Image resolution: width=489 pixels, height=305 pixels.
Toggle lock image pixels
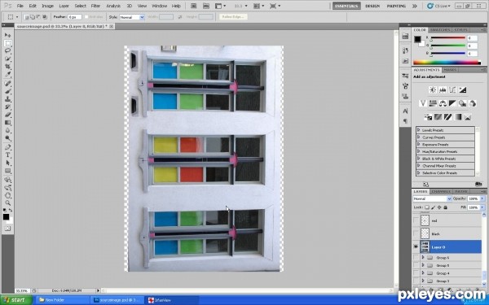[x=434, y=207]
